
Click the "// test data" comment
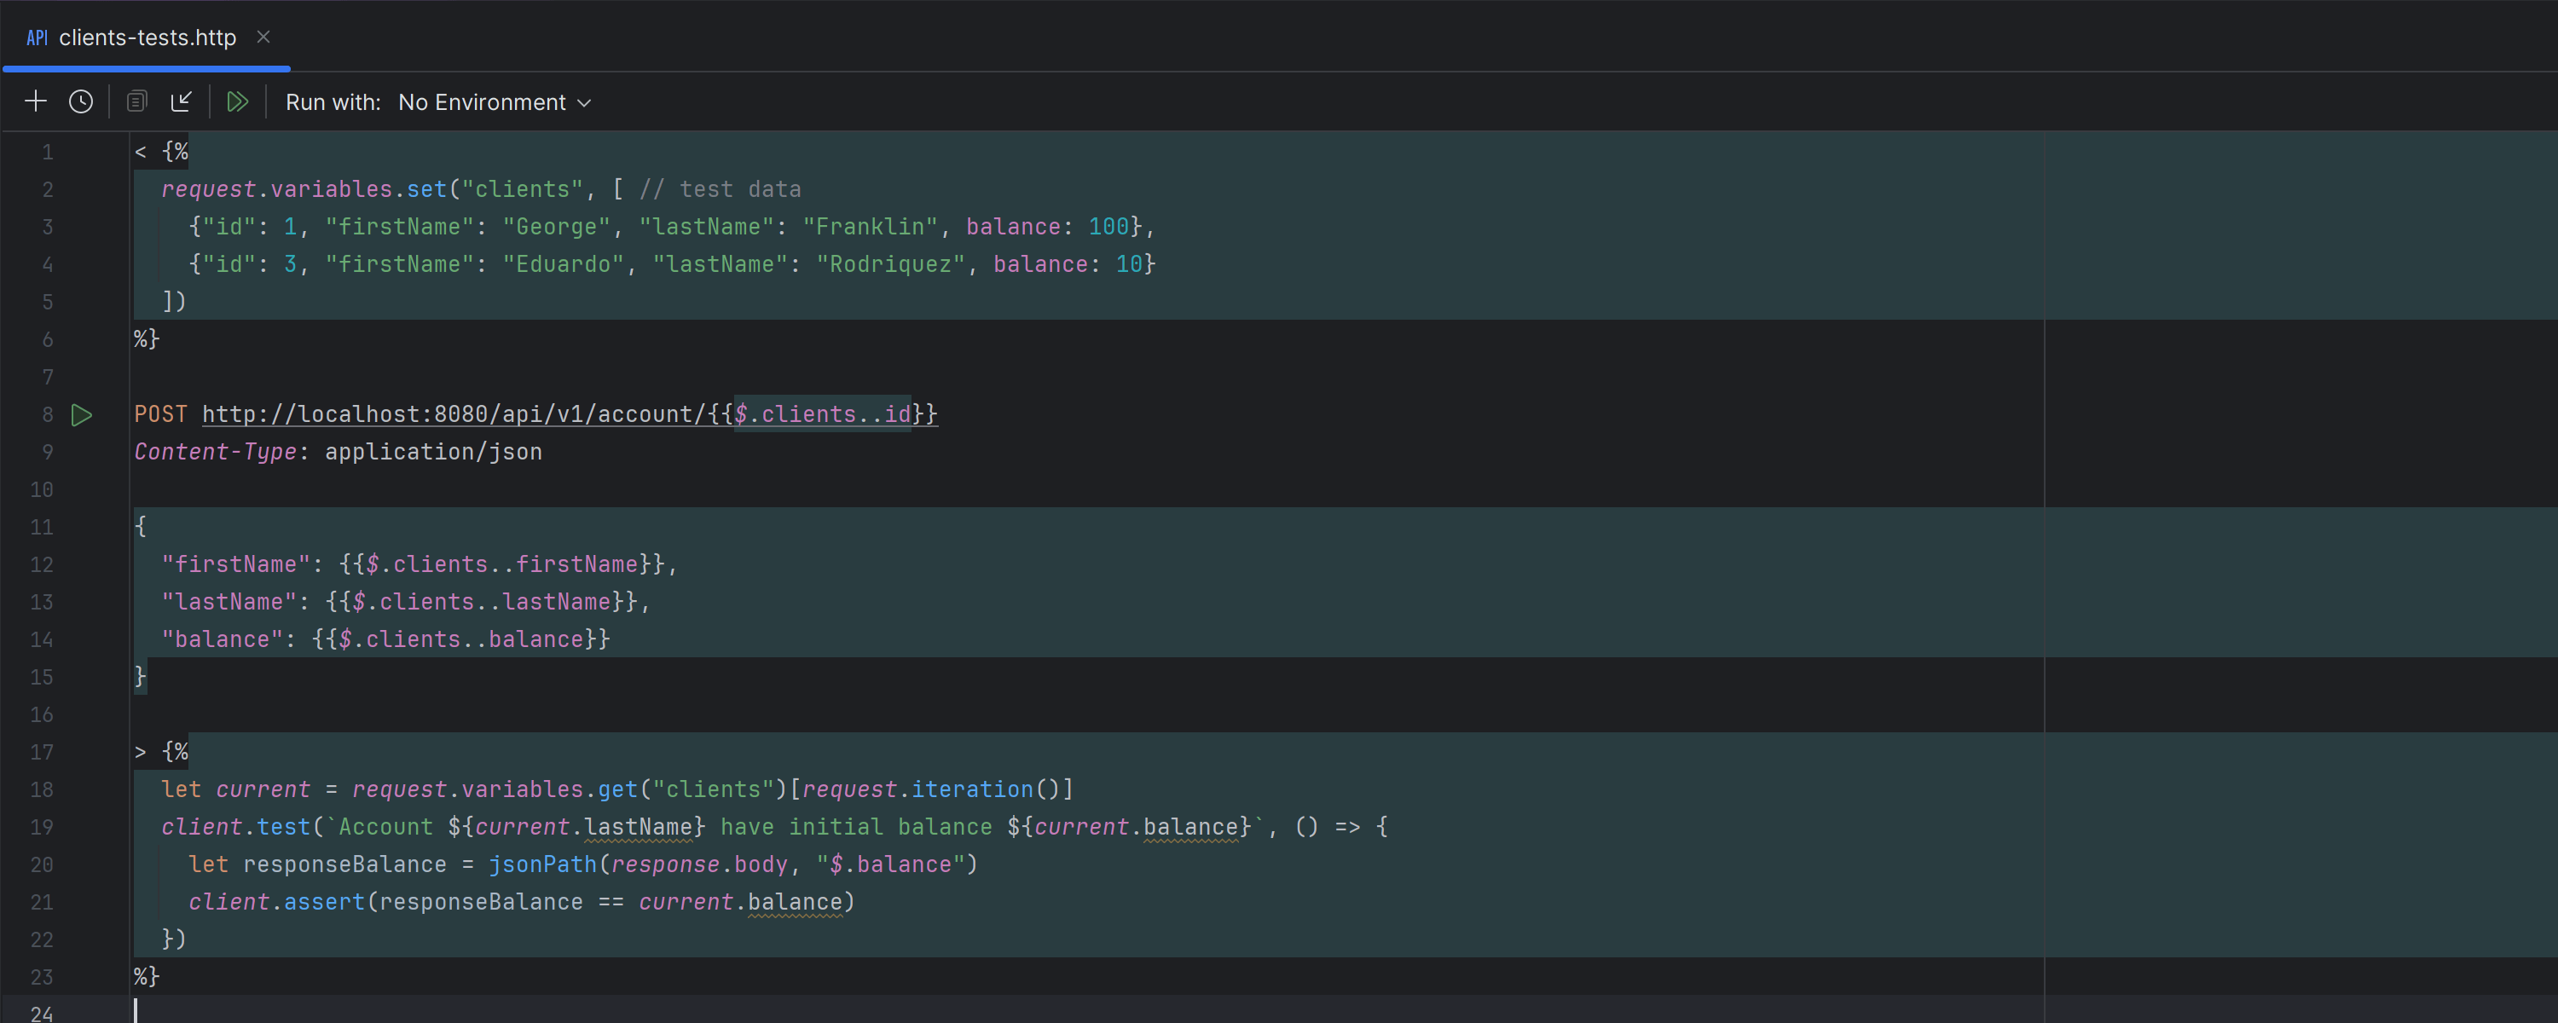click(x=720, y=188)
